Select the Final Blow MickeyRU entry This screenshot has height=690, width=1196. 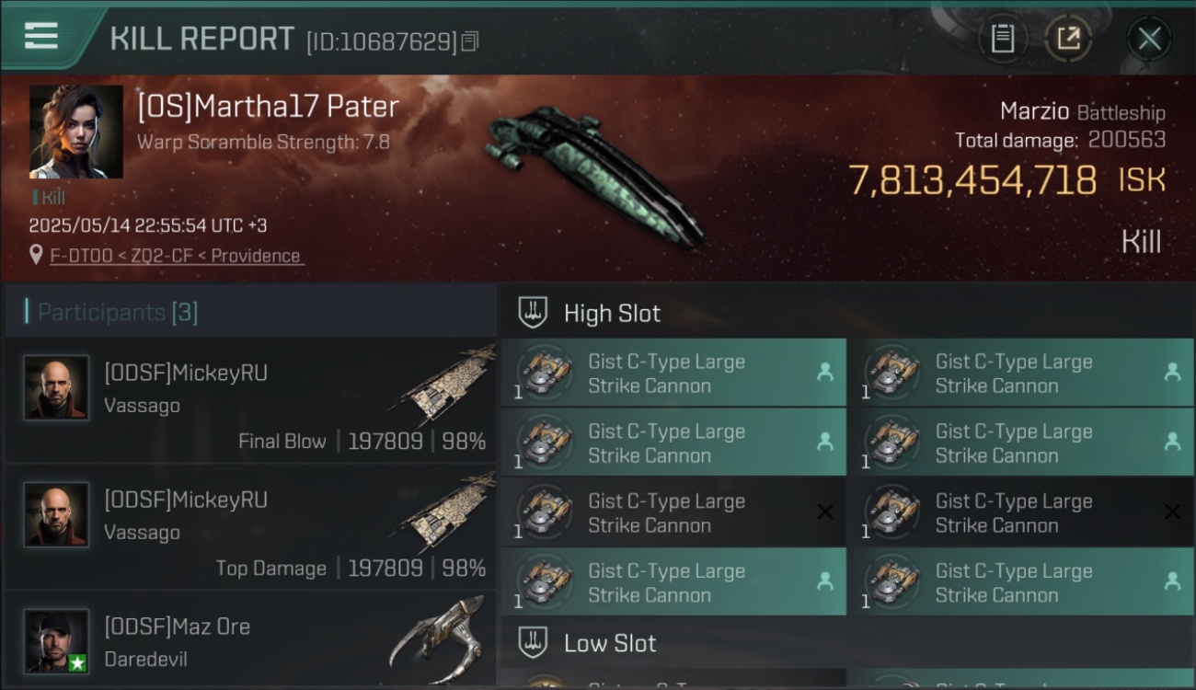(250, 400)
